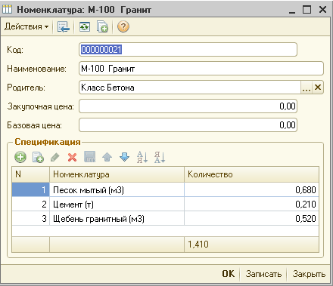Click the Номенклатура column header
The image size is (333, 286).
click(x=117, y=174)
